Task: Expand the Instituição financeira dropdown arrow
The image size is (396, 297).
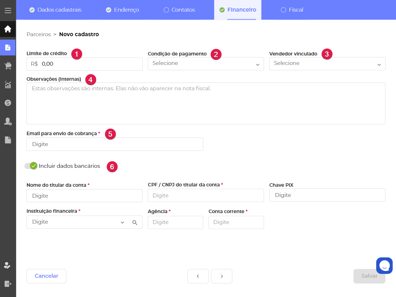Action: coord(123,223)
